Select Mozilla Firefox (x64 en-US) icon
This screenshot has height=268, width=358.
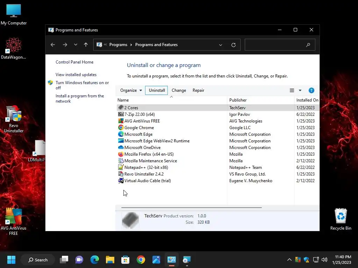pos(121,154)
